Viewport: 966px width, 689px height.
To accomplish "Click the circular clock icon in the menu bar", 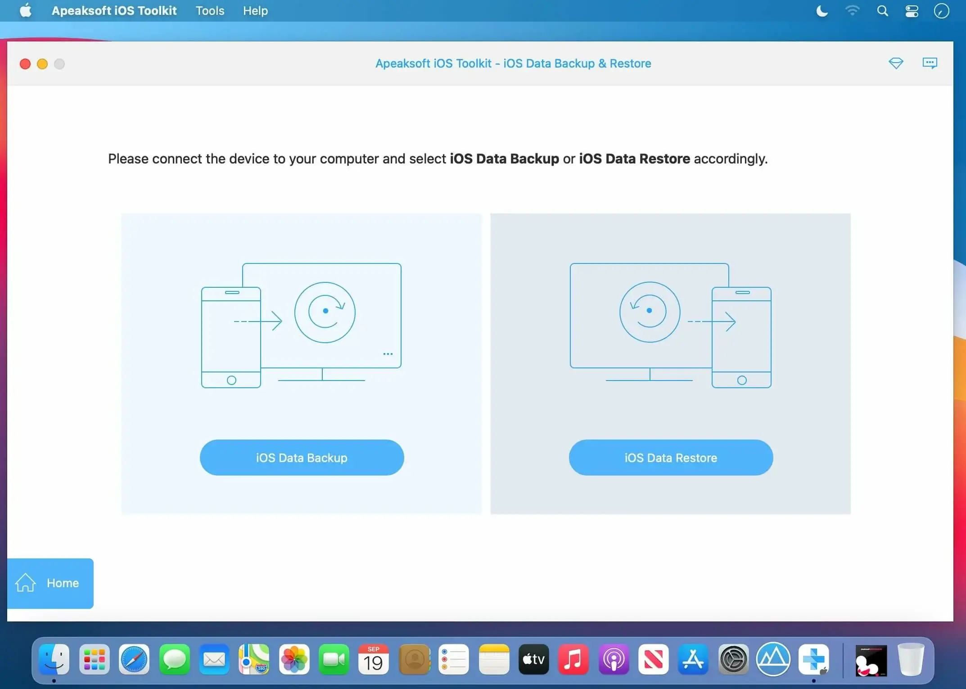I will [941, 11].
